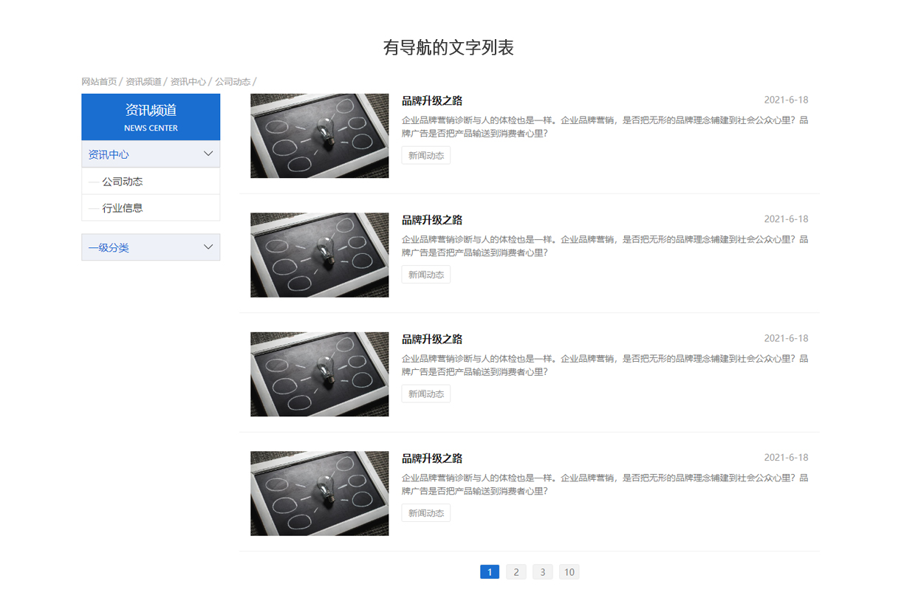The image size is (907, 615).
Task: Click the 新闻动态 tag on first article
Action: pyautogui.click(x=426, y=155)
